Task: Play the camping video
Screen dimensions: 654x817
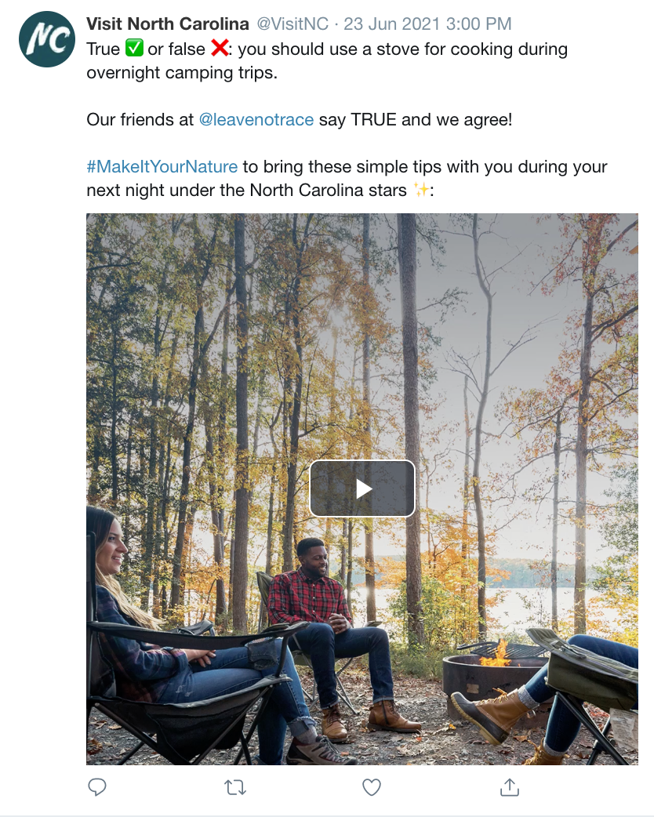Action: [x=362, y=488]
